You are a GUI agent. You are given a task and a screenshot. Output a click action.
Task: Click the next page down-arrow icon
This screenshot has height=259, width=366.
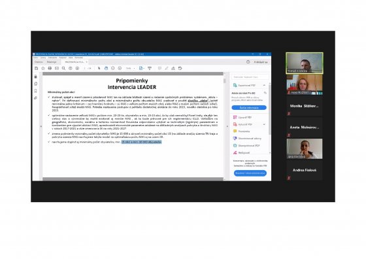click(x=77, y=68)
